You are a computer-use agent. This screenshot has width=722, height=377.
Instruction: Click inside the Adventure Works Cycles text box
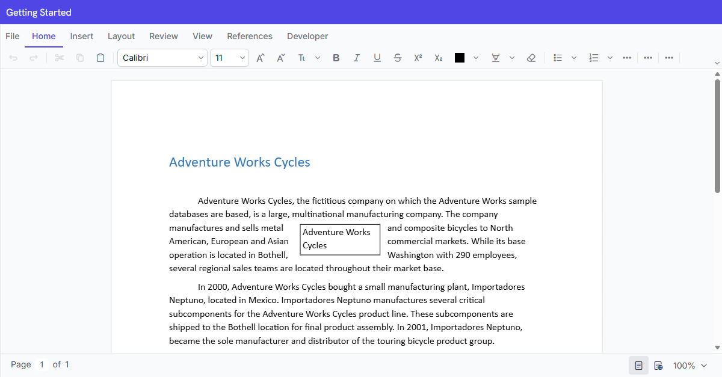tap(340, 239)
